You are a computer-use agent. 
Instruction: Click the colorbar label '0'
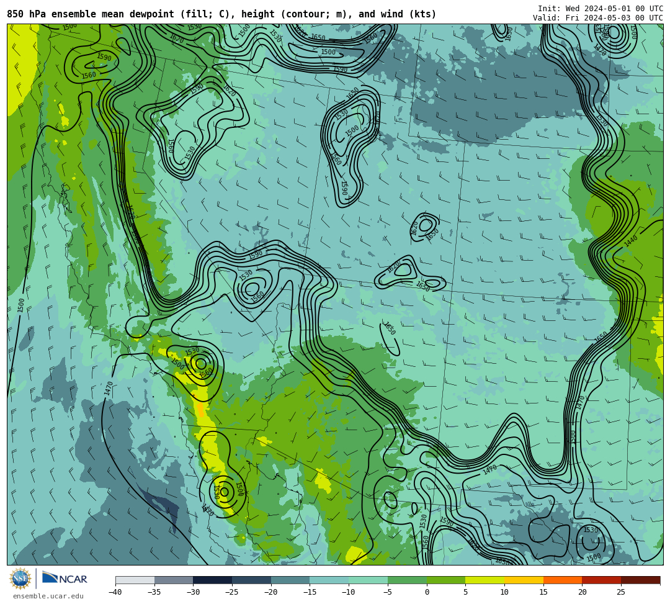click(427, 592)
